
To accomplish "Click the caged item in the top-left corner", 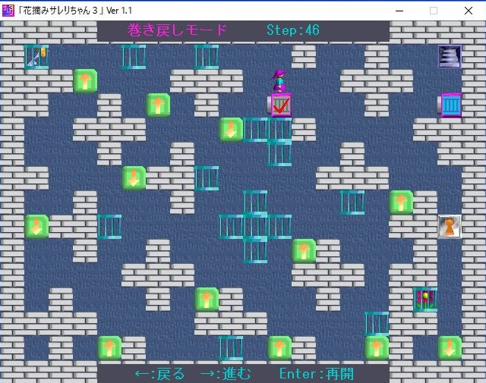I will (x=36, y=56).
